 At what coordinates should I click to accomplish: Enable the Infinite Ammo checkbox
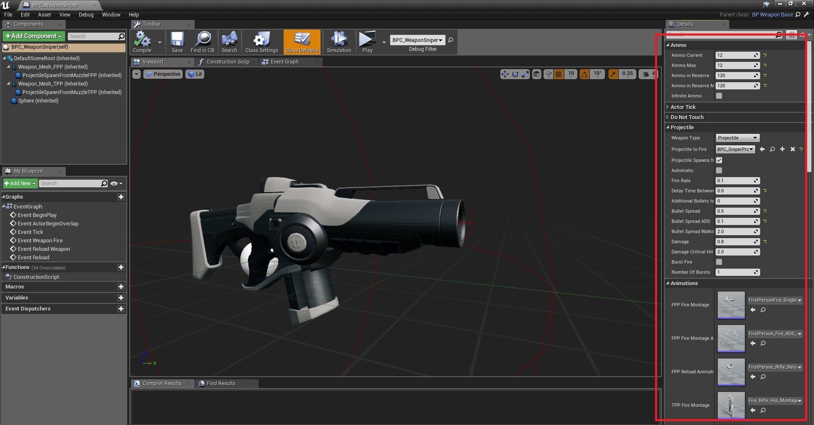[719, 96]
